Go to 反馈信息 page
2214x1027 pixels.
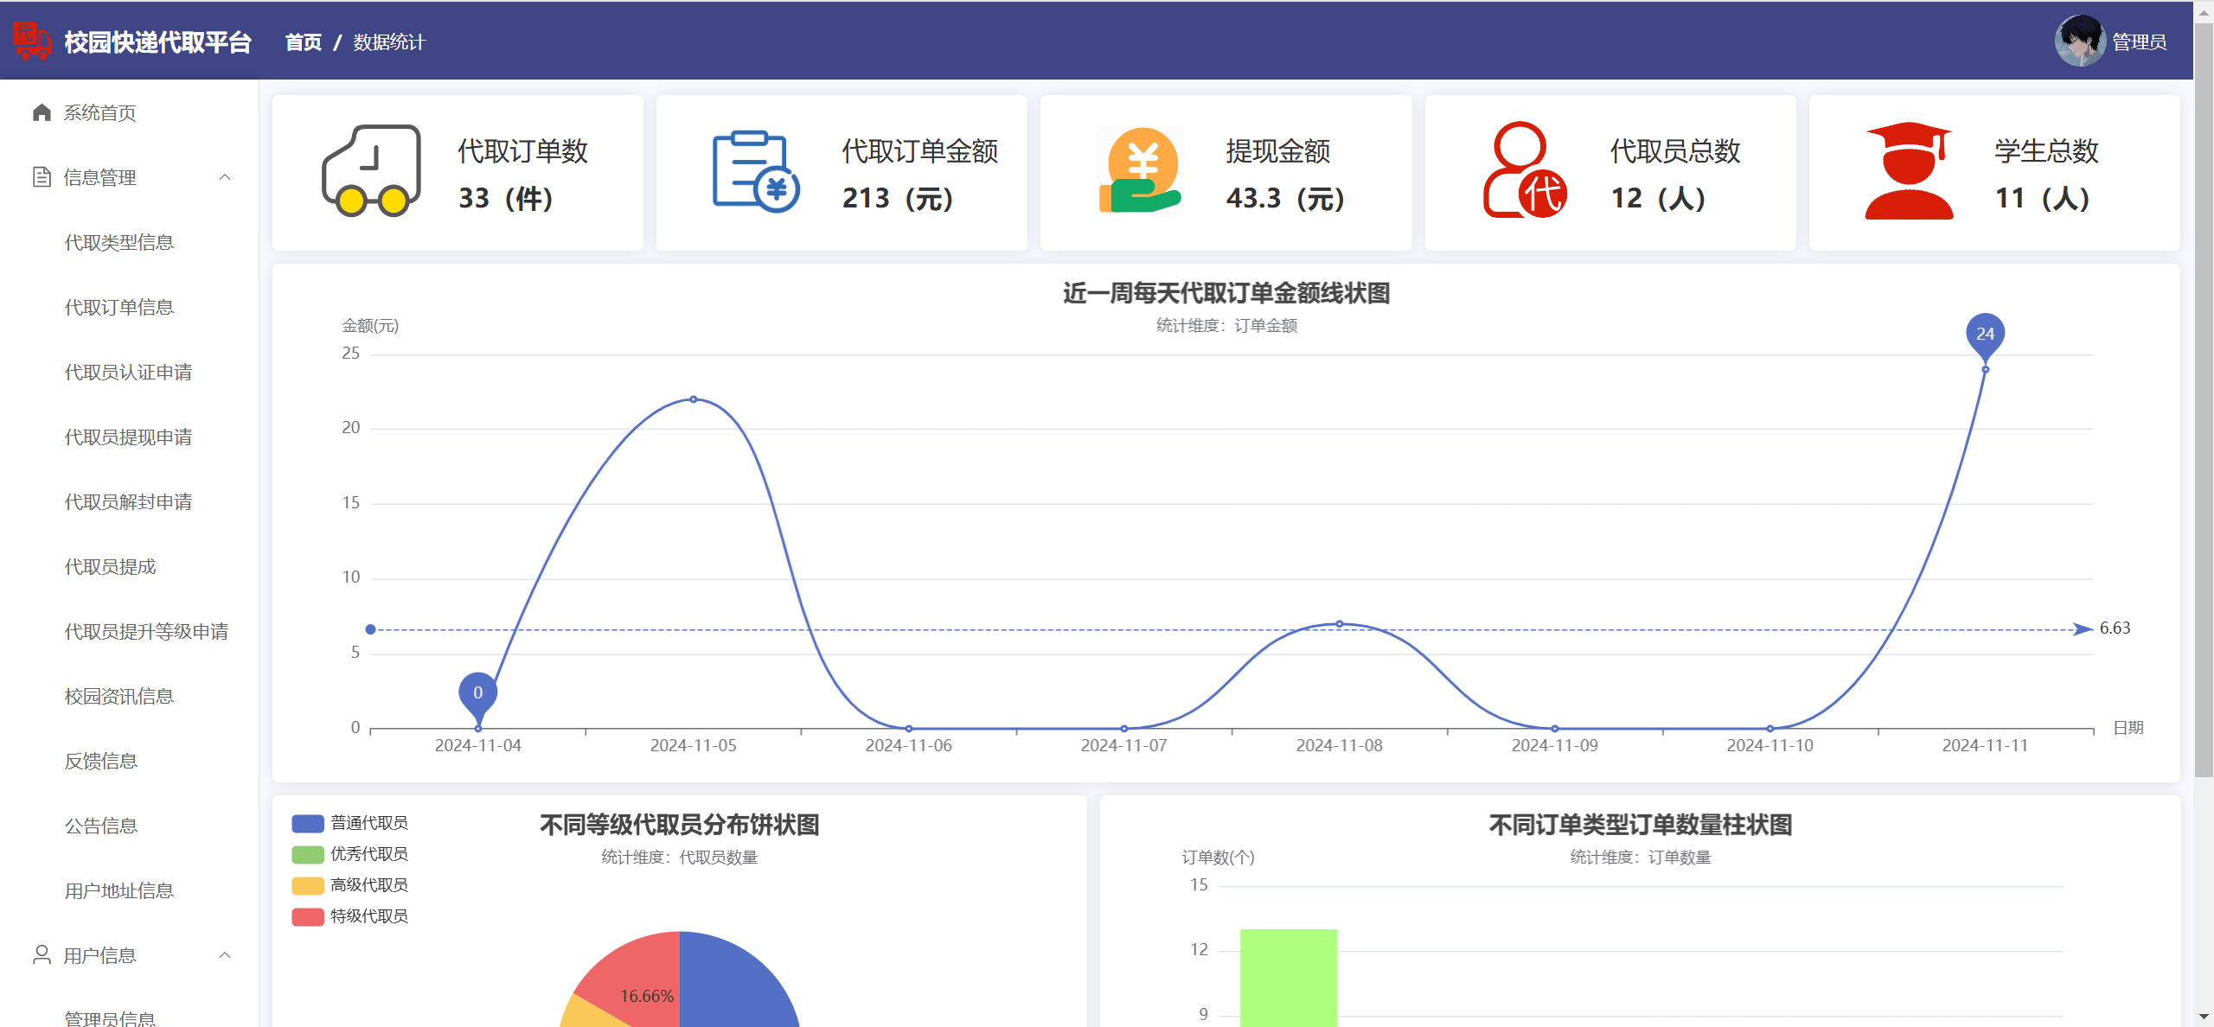tap(101, 761)
